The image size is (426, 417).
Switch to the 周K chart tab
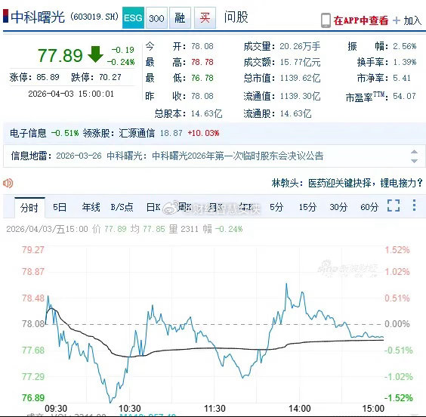pyautogui.click(x=184, y=208)
